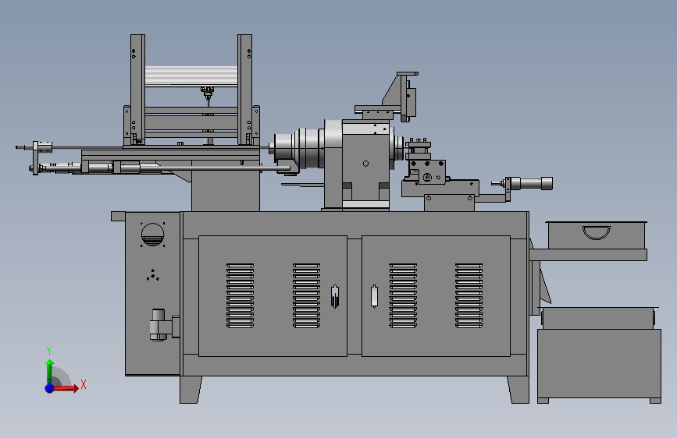The height and width of the screenshot is (438, 677).
Task: Select the motor mounted on the lower left panel
Action: coord(159,325)
